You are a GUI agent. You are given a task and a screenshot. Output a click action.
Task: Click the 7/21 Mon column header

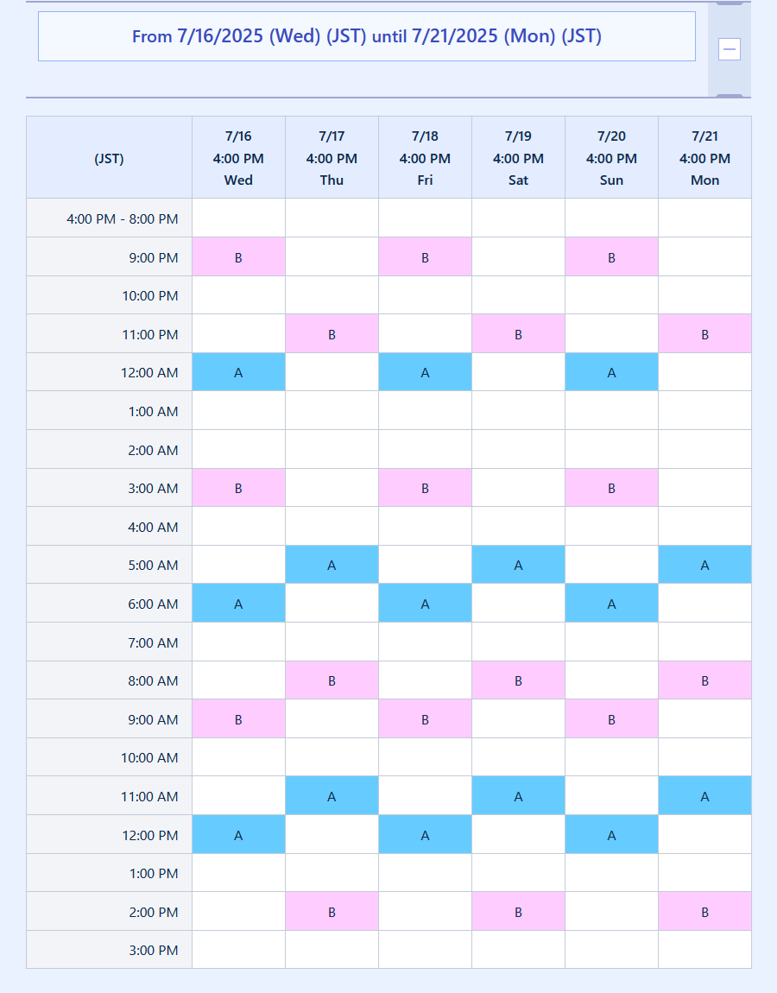pos(704,158)
